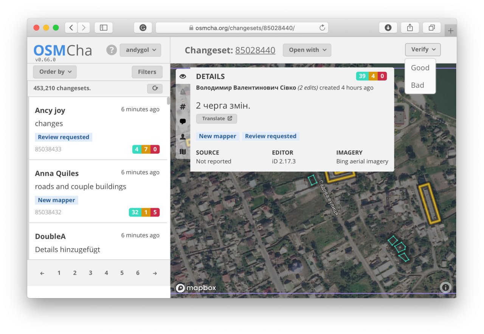
Task: Click the Translate button
Action: [x=217, y=119]
